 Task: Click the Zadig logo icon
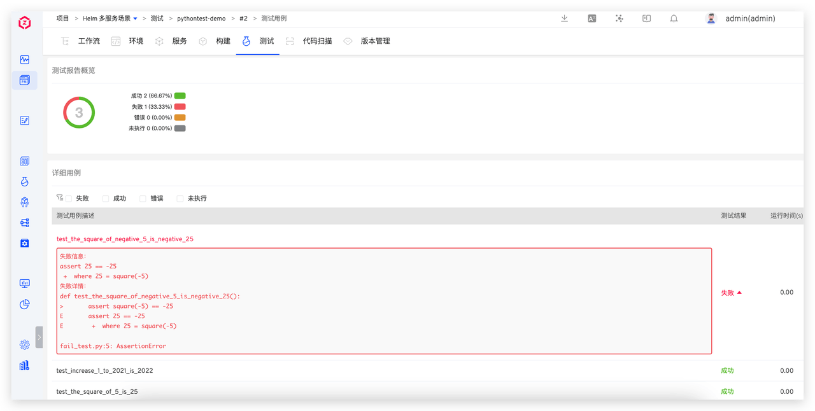[24, 23]
